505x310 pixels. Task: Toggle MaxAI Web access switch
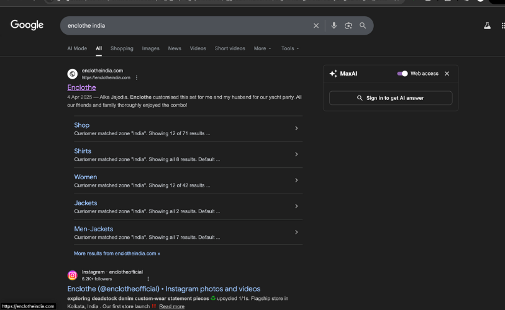click(x=403, y=74)
